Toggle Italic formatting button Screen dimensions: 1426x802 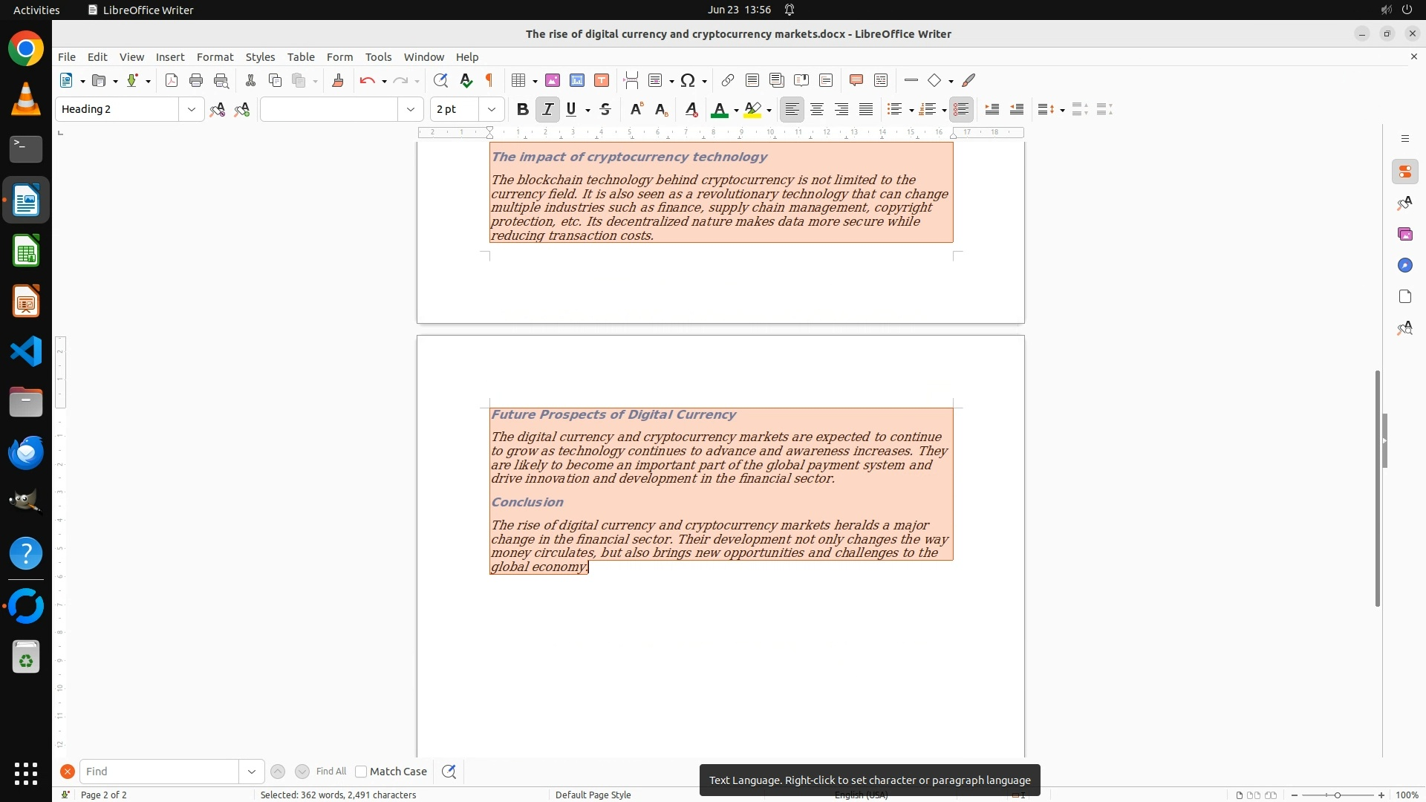click(547, 109)
